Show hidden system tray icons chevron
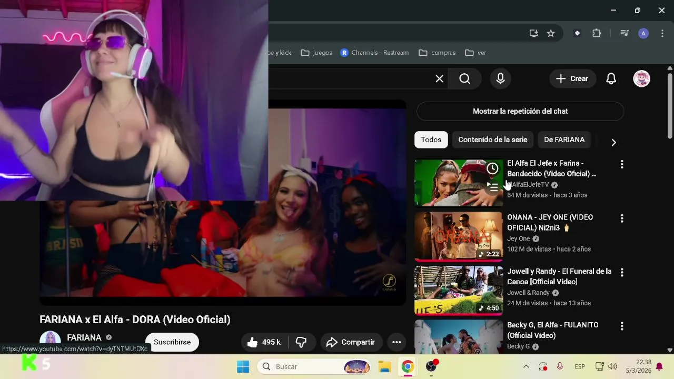The height and width of the screenshot is (379, 674). [526, 366]
